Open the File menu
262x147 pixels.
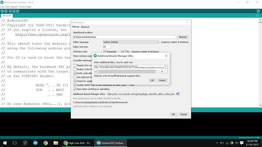coord(2,7)
